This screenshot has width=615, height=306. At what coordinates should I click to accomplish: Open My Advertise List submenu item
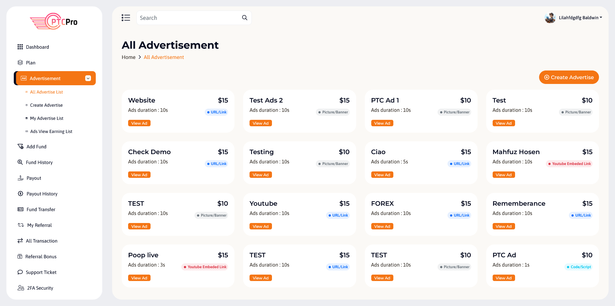47,119
